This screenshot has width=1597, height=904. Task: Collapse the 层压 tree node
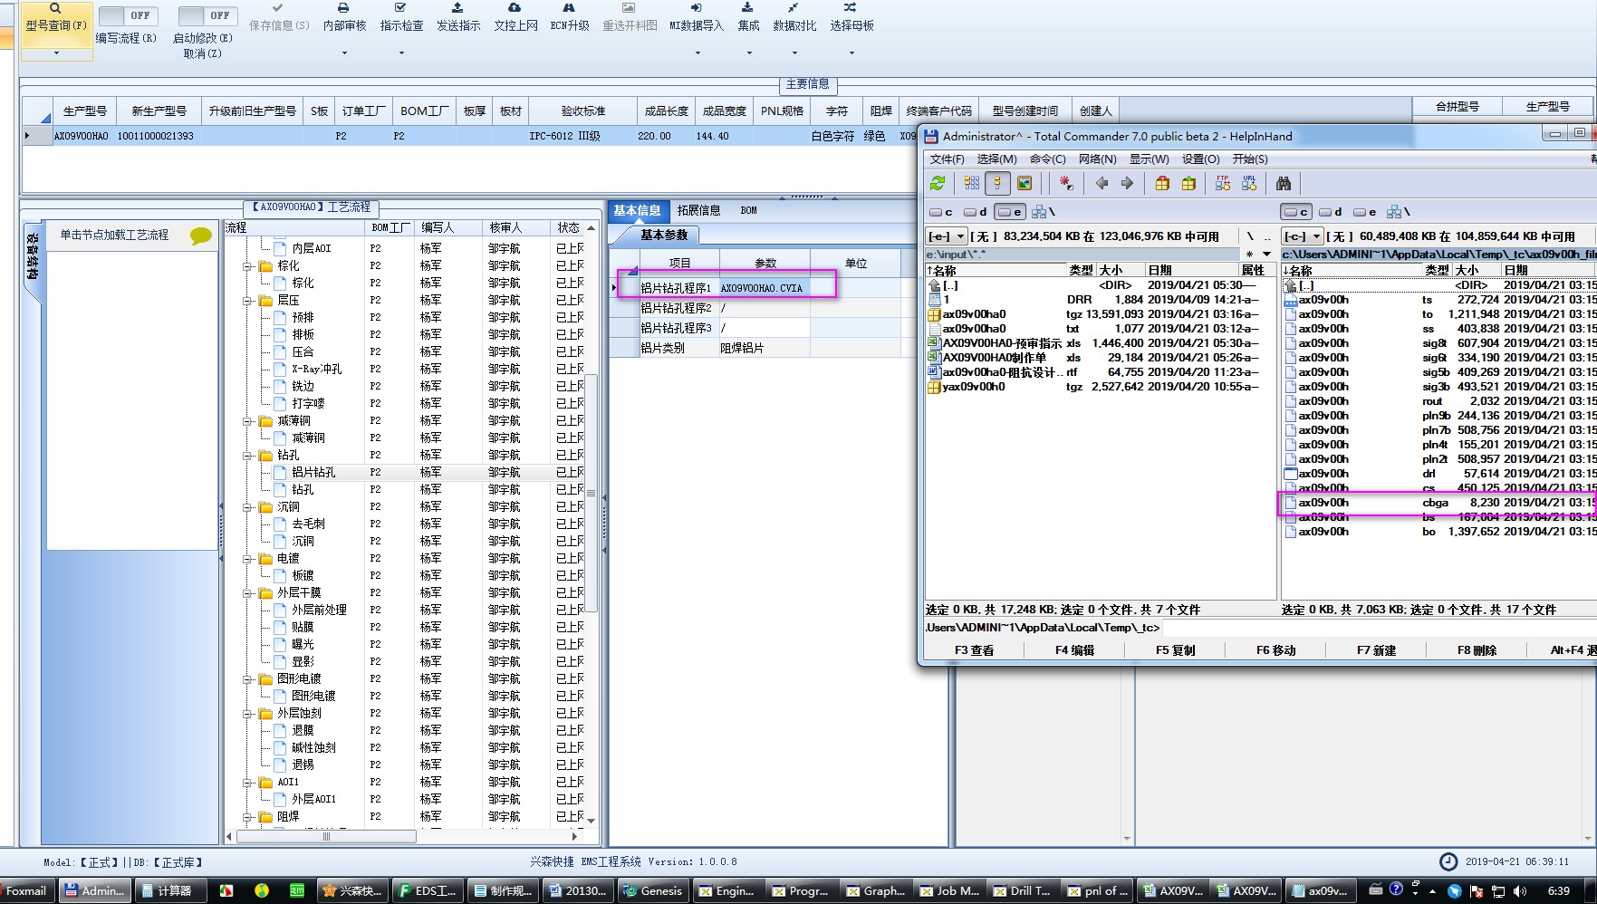246,301
